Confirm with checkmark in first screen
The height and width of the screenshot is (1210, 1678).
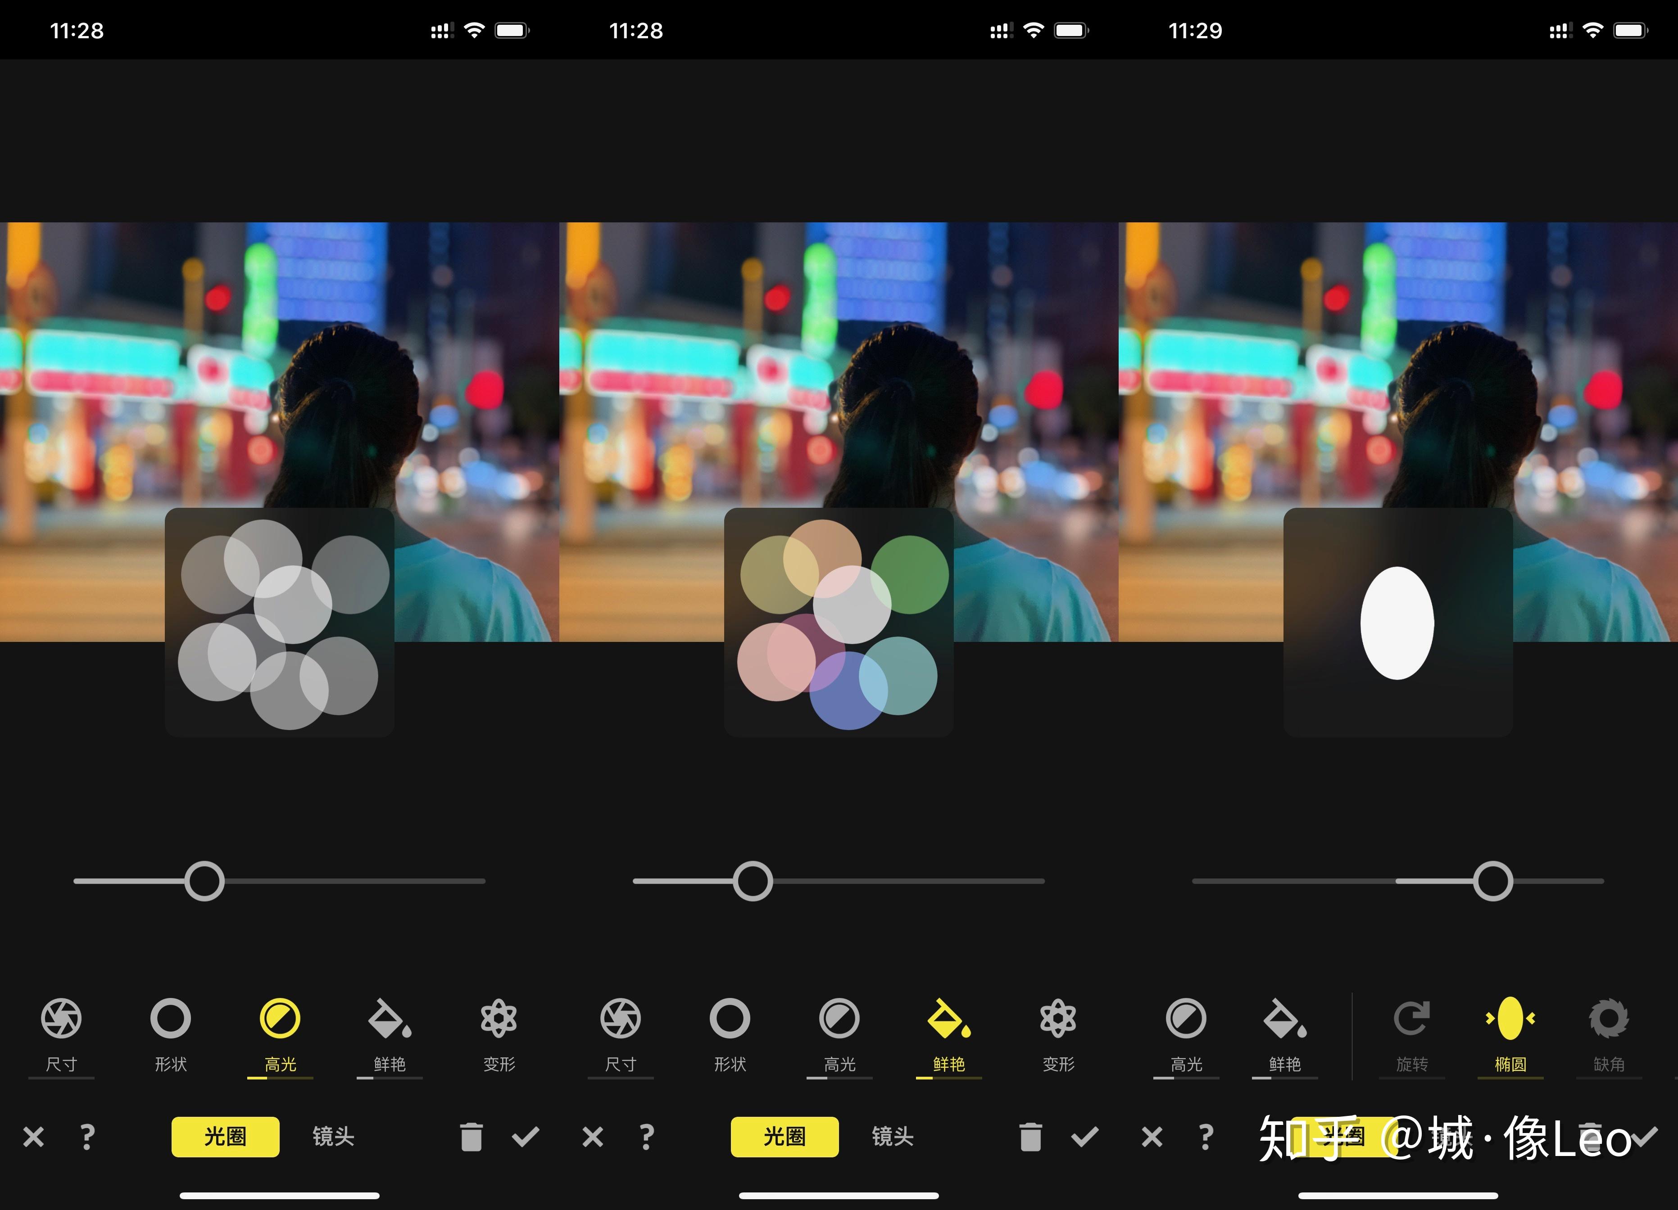(x=525, y=1137)
